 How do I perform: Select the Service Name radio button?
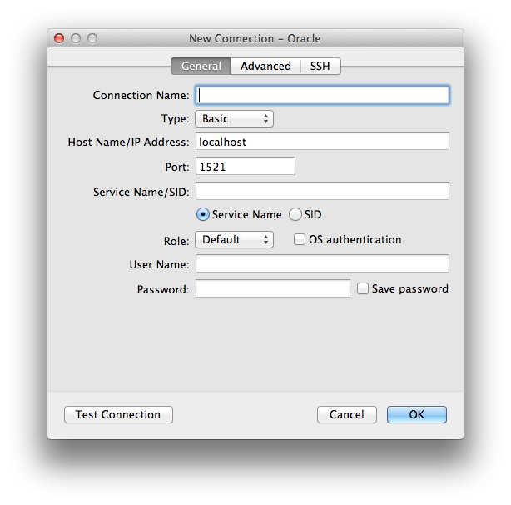tap(203, 215)
